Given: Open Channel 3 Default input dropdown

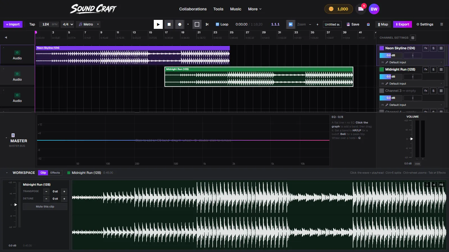Looking at the screenshot, I should click(x=412, y=105).
